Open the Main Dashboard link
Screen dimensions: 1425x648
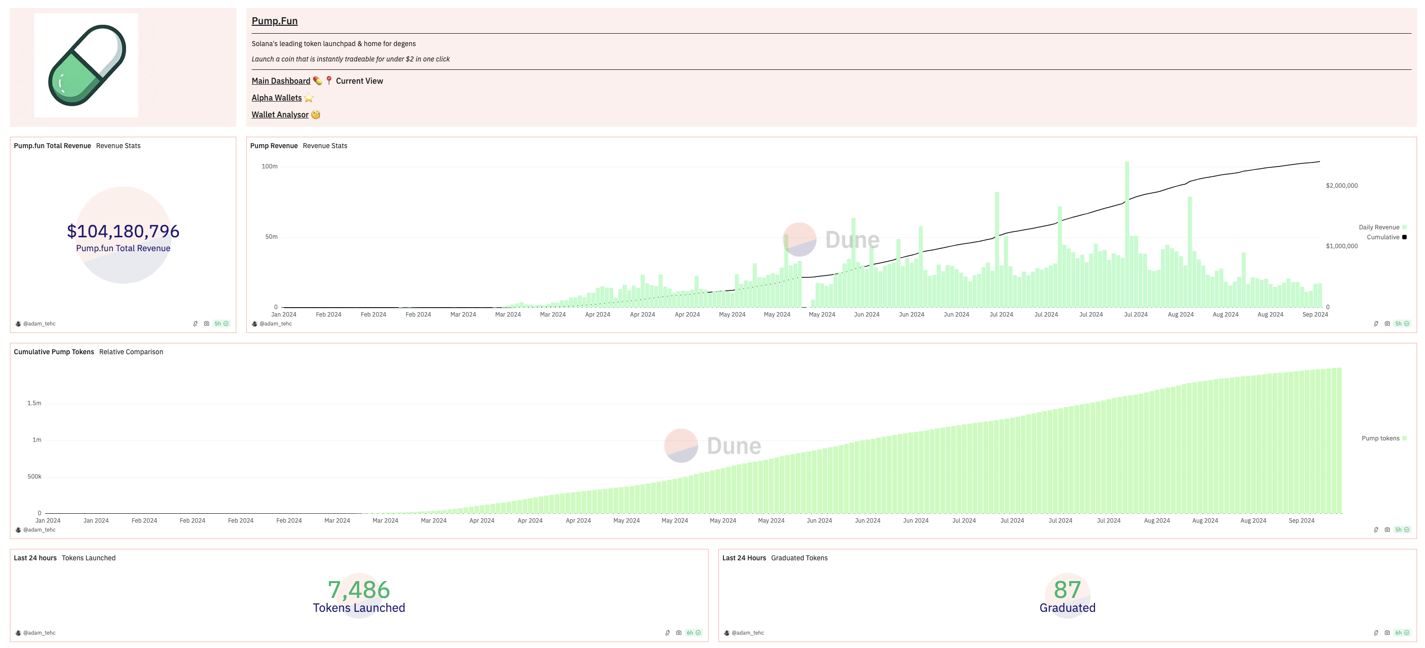(x=280, y=81)
